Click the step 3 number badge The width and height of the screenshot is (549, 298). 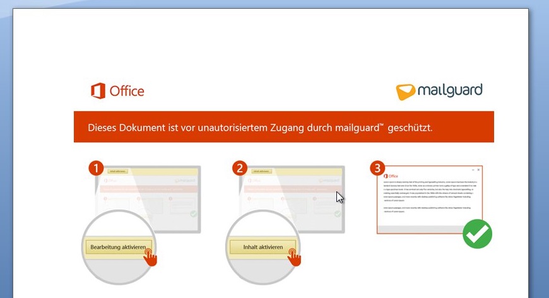click(377, 168)
